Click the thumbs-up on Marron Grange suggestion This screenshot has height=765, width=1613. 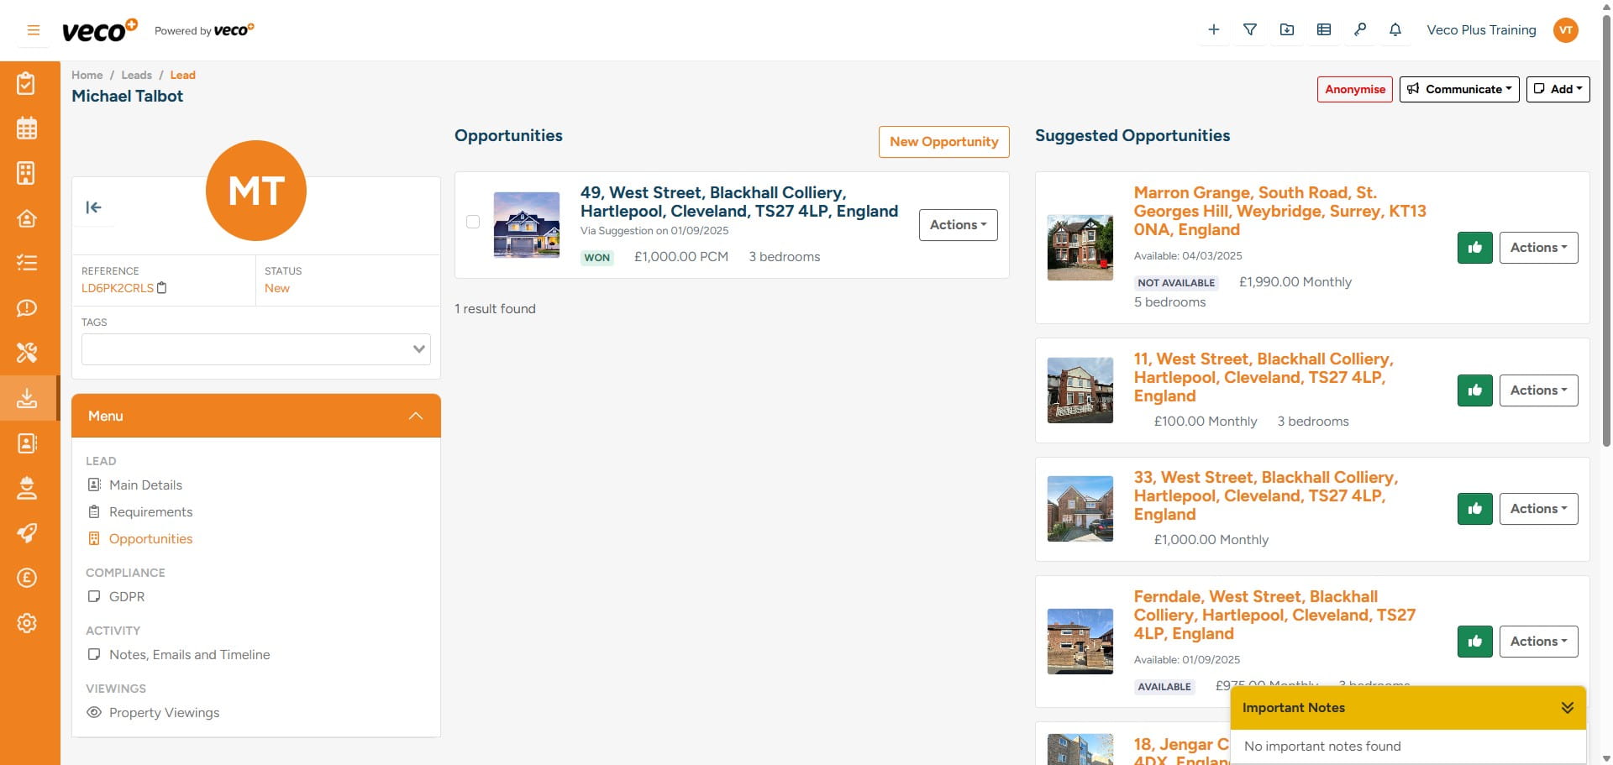[x=1474, y=248]
